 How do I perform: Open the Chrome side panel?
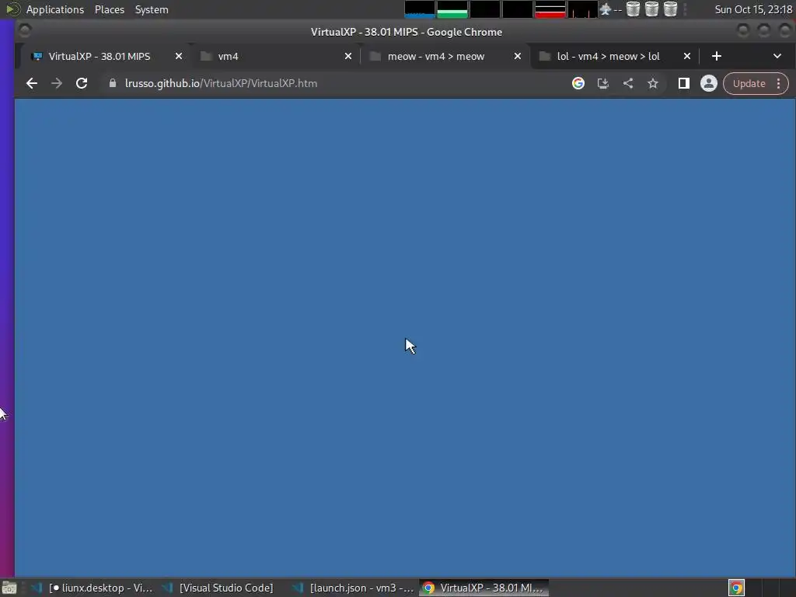(x=684, y=83)
